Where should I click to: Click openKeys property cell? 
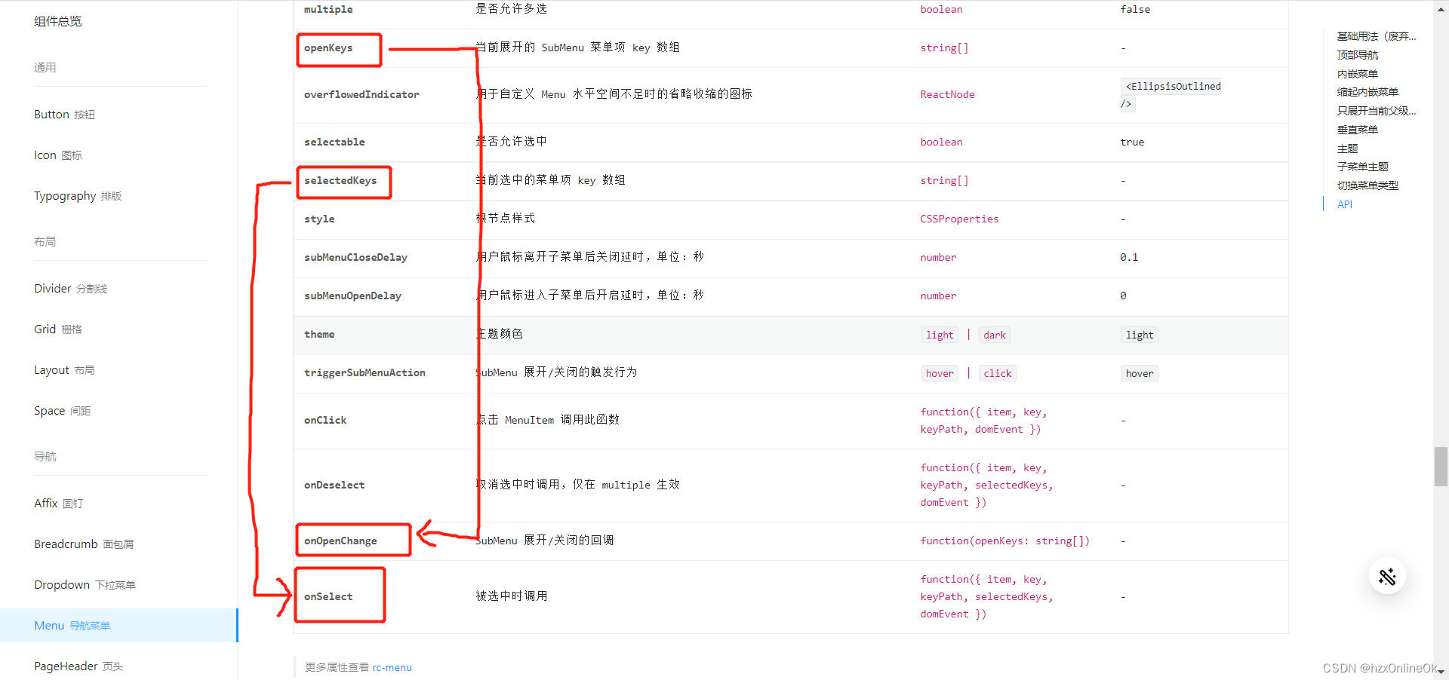click(328, 48)
